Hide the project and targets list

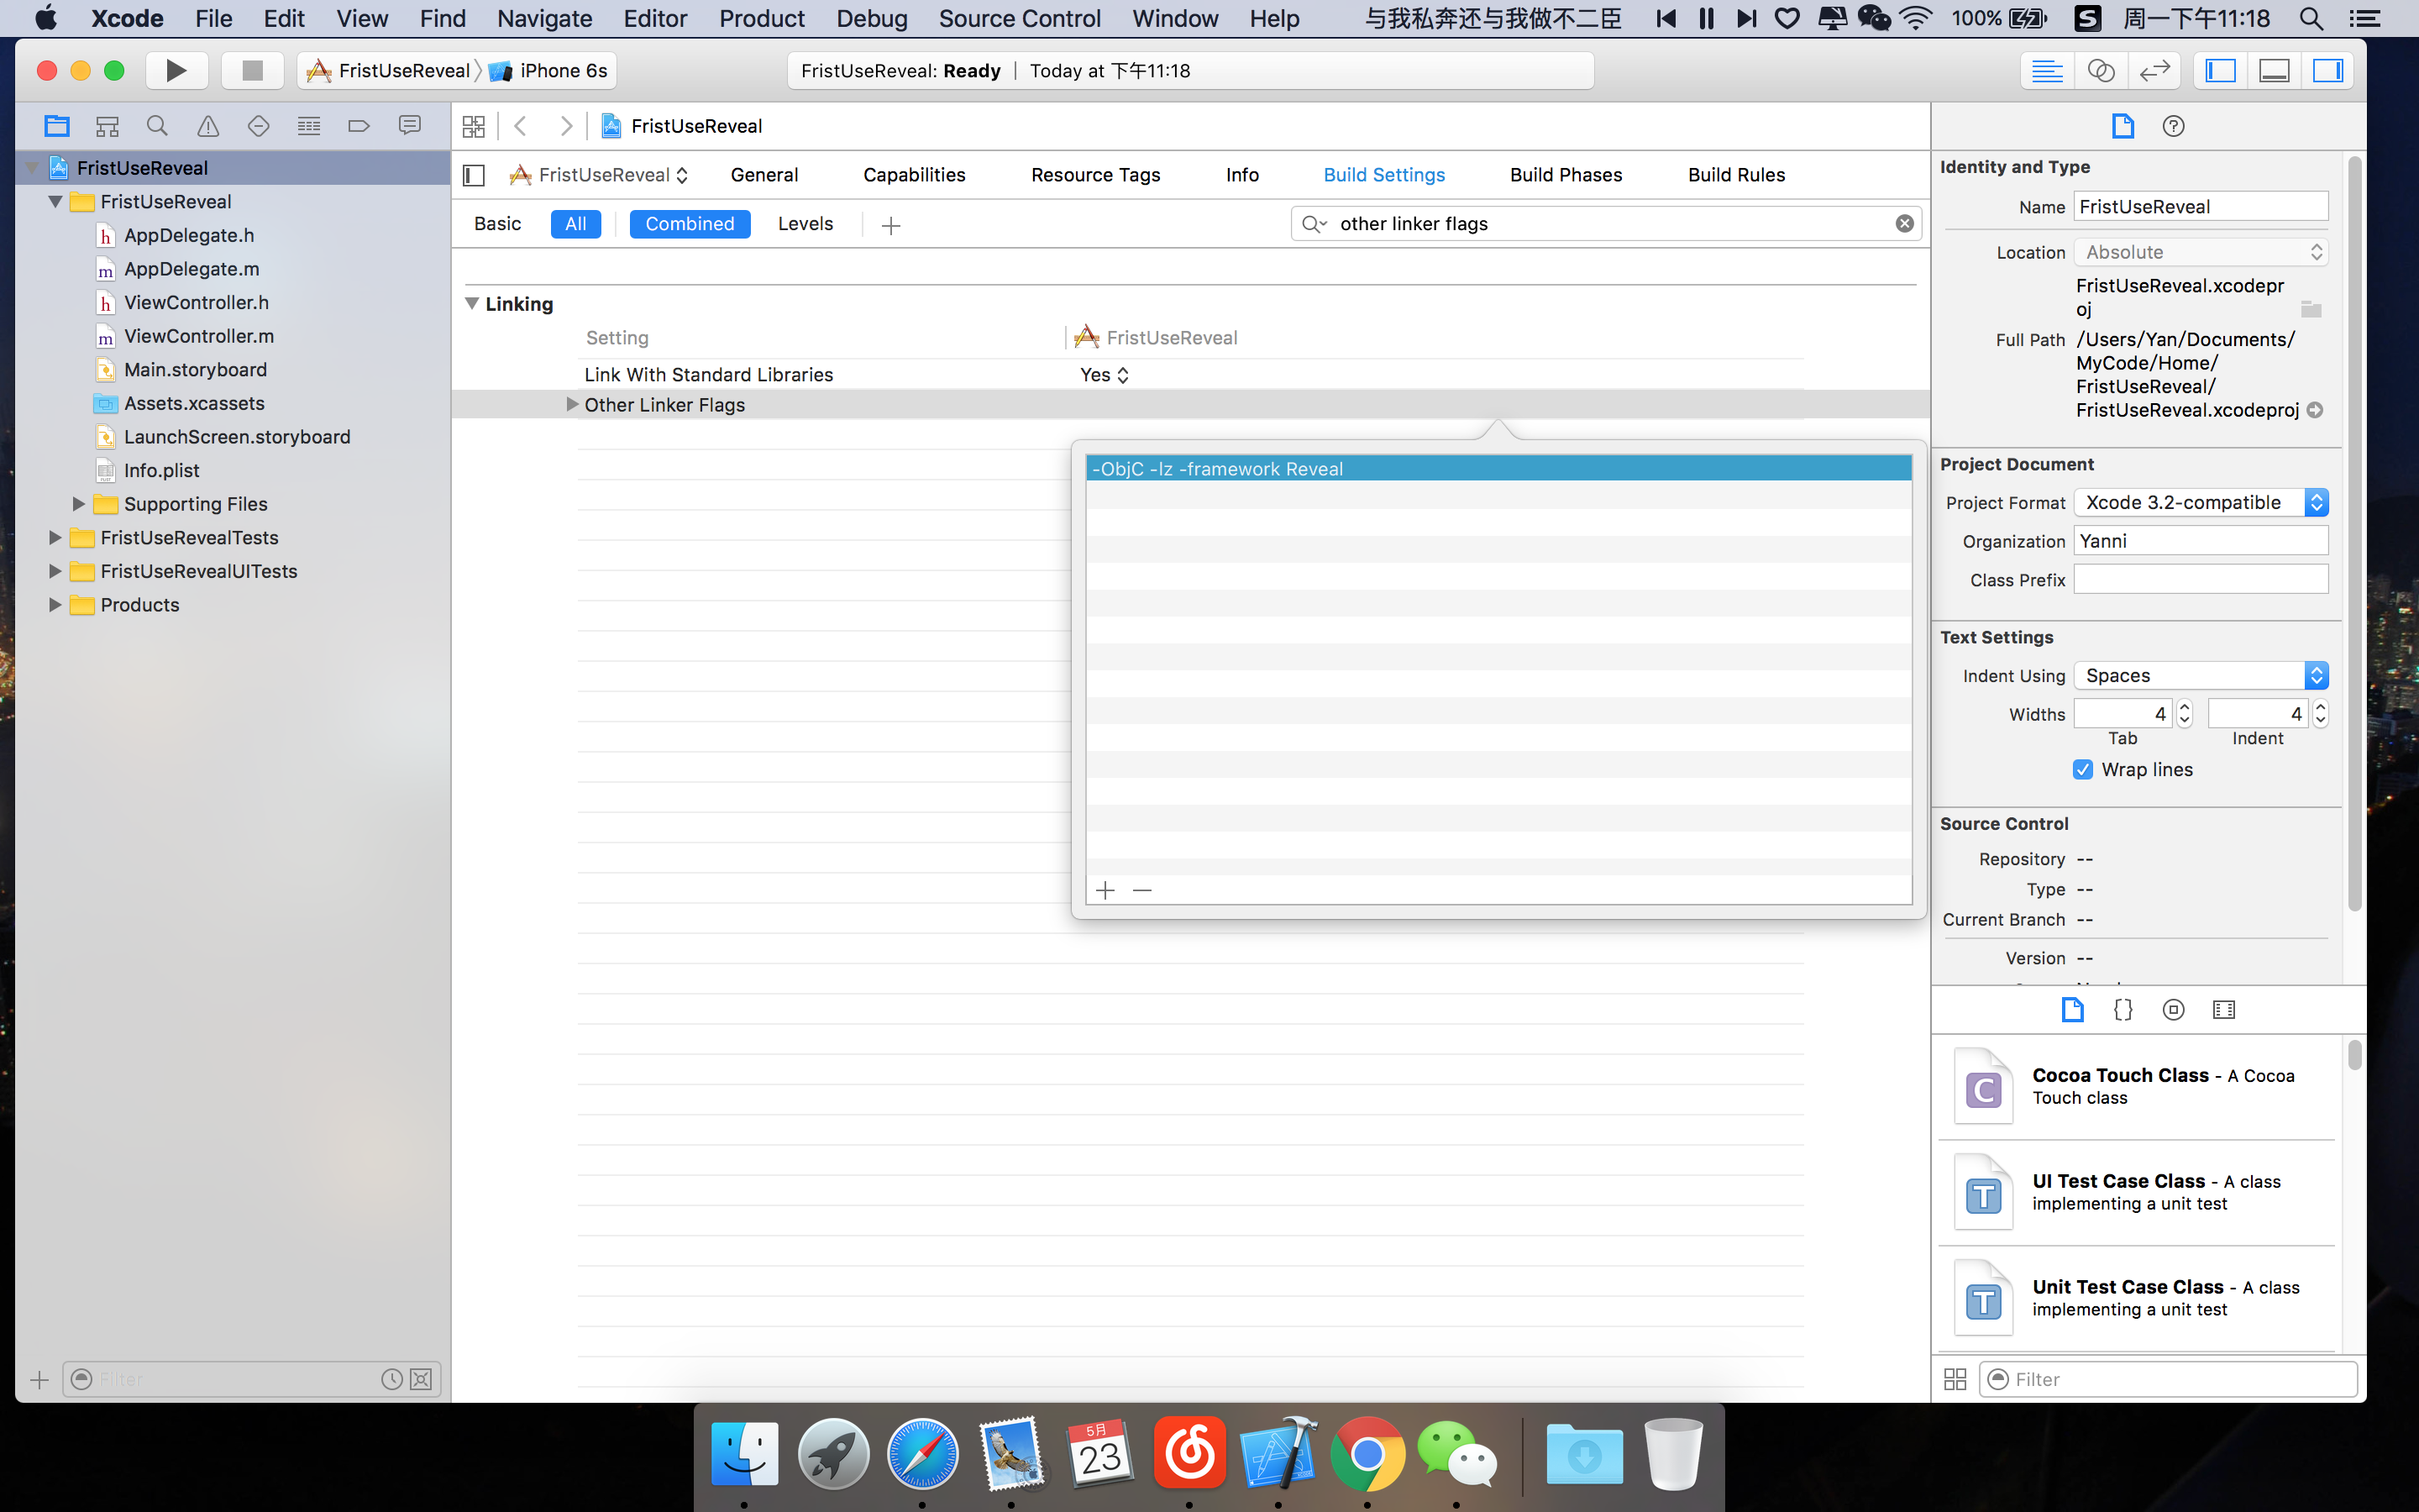pyautogui.click(x=475, y=175)
